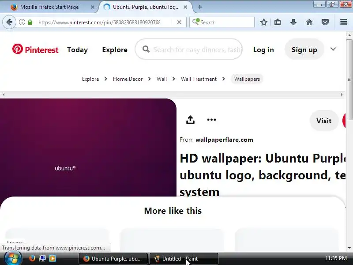
Task: Switch to Mozilla Firefox Start Page tab
Action: [x=49, y=7]
